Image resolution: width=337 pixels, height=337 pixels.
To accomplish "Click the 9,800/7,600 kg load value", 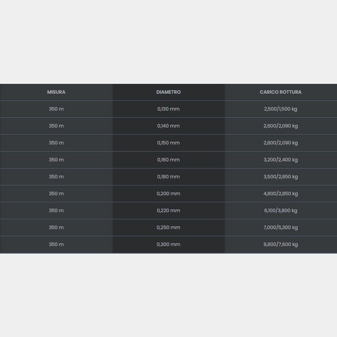I will 281,244.
